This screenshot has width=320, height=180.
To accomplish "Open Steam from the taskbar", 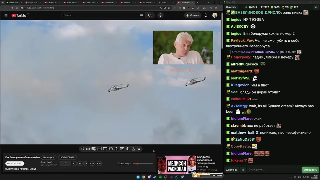I will point(154,177).
